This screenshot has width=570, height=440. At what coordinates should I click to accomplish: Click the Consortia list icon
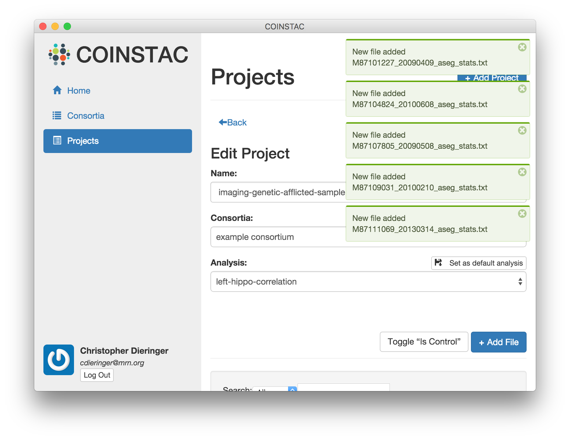pos(57,115)
